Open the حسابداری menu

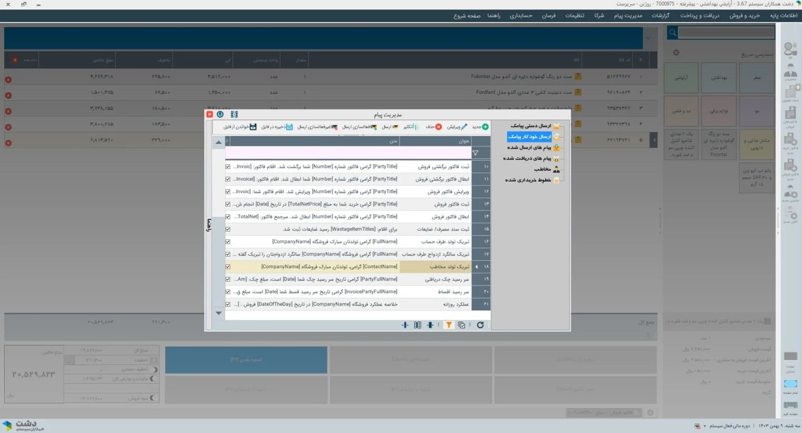(x=521, y=16)
